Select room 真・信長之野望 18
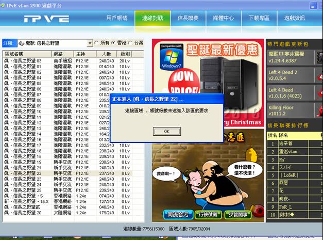Image resolution: width=323 pixels, height=240 pixels. pos(67,151)
